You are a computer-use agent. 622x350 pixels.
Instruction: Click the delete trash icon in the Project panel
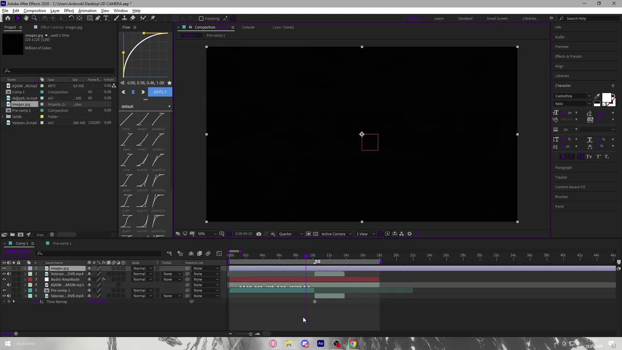point(52,235)
